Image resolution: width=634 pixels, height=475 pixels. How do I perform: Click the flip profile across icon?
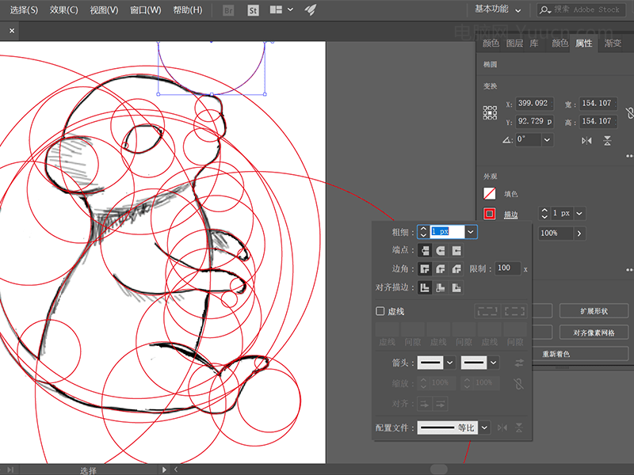(519, 427)
